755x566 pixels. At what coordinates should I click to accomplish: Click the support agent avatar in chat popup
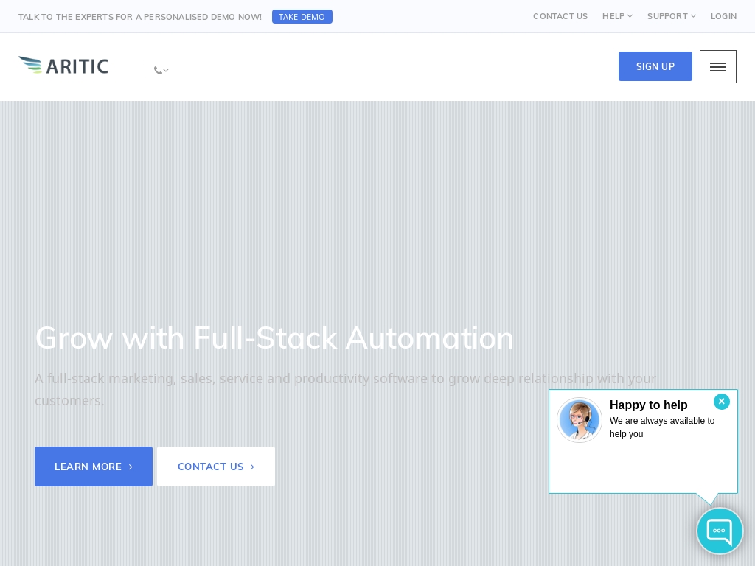[580, 420]
